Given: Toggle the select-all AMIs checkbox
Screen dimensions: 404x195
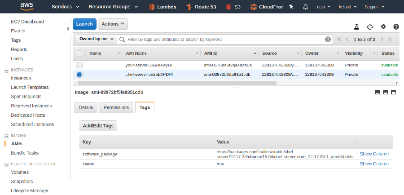Looking at the screenshot, I should pos(79,53).
